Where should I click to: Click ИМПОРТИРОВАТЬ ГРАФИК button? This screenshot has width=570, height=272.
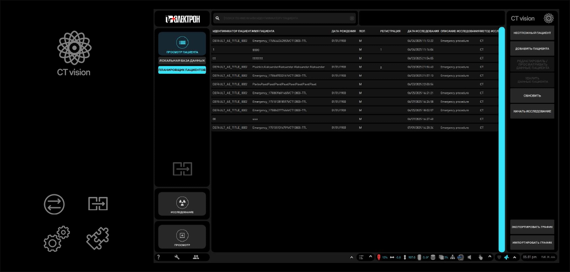point(532,242)
